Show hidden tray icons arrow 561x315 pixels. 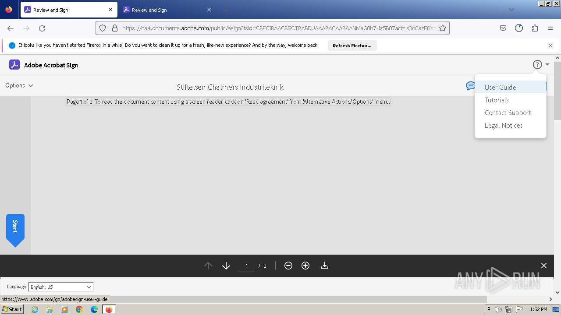[489, 309]
